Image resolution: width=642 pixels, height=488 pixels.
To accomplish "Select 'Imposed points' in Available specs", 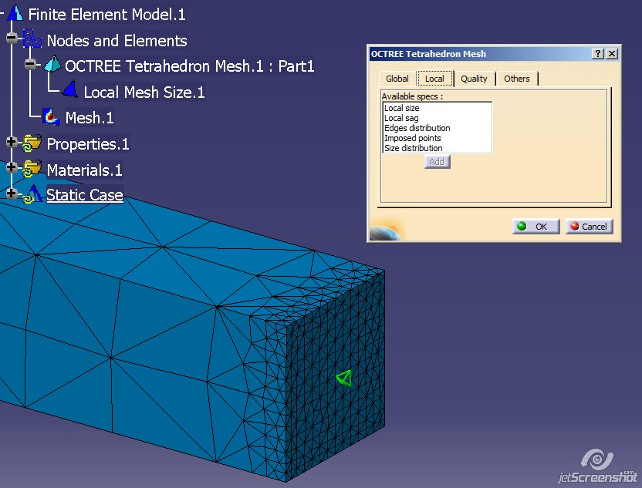I will point(437,138).
